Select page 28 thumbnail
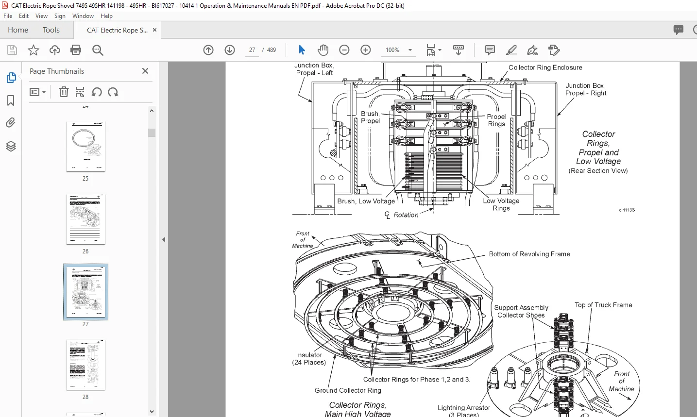 (85, 365)
